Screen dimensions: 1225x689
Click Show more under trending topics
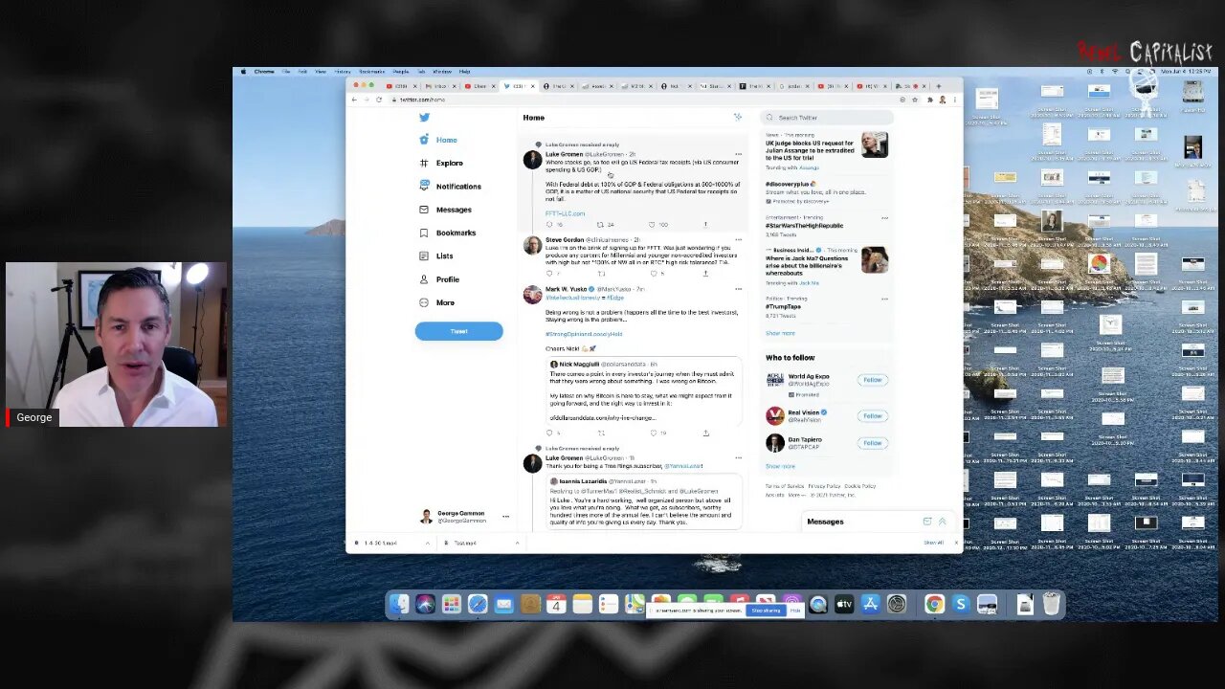tap(780, 333)
